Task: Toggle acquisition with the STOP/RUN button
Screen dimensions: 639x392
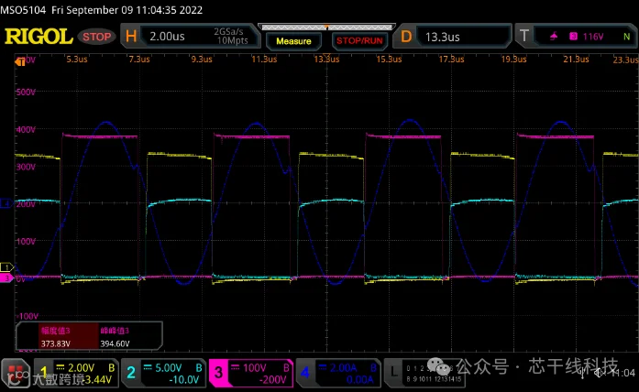Action: pyautogui.click(x=359, y=41)
